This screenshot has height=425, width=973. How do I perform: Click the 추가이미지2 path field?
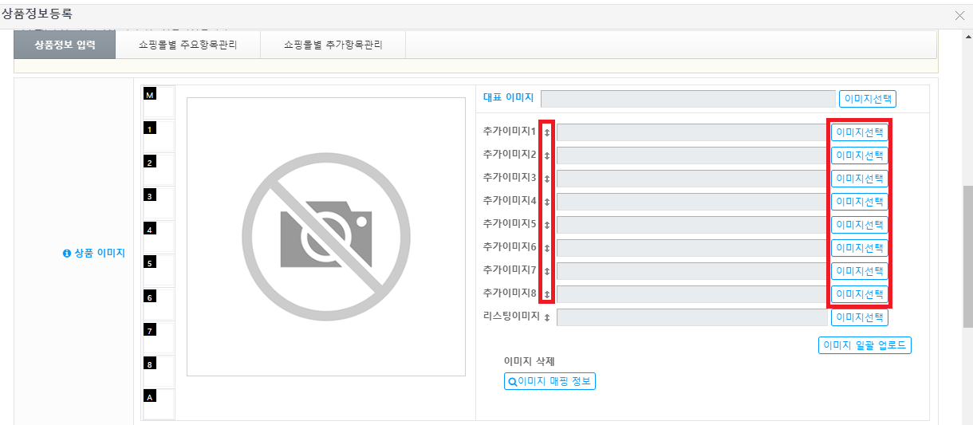click(691, 155)
